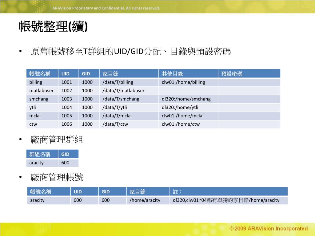Image resolution: width=315 pixels, height=236 pixels.
Task: Click home directory /data/T/ctw
Action: click(115, 124)
